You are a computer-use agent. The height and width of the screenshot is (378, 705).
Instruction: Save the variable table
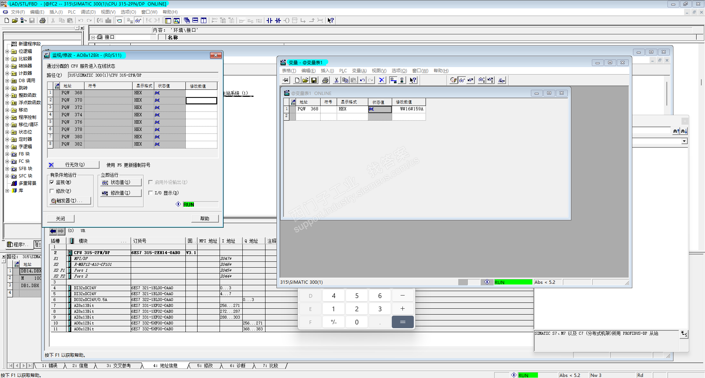point(314,80)
